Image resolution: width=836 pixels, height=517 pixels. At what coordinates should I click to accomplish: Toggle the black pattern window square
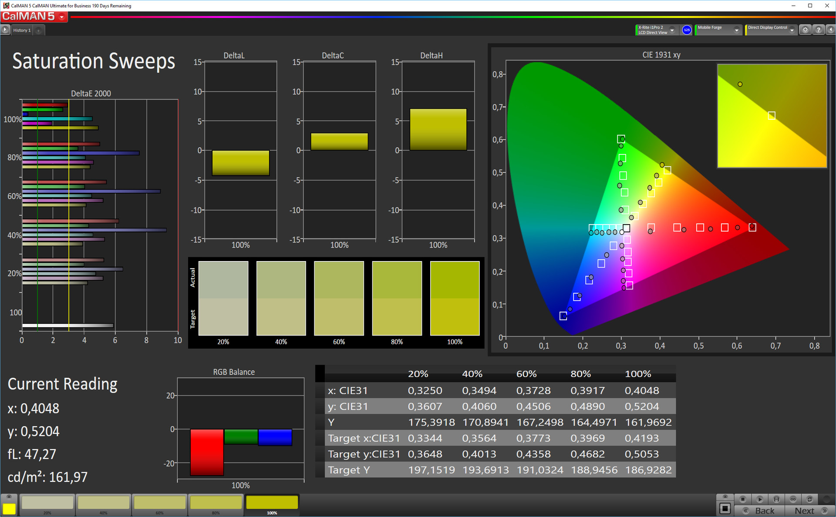pos(725,508)
